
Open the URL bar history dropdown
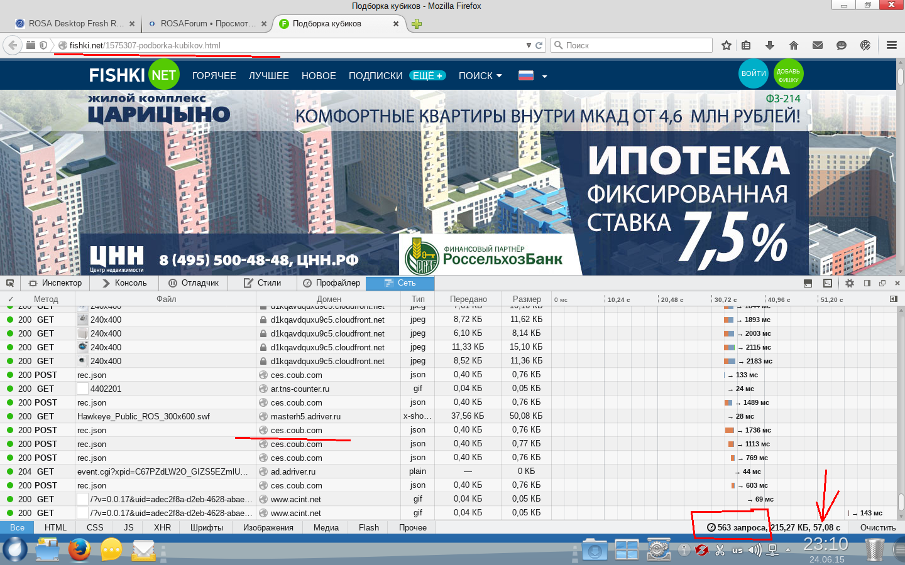click(x=529, y=45)
